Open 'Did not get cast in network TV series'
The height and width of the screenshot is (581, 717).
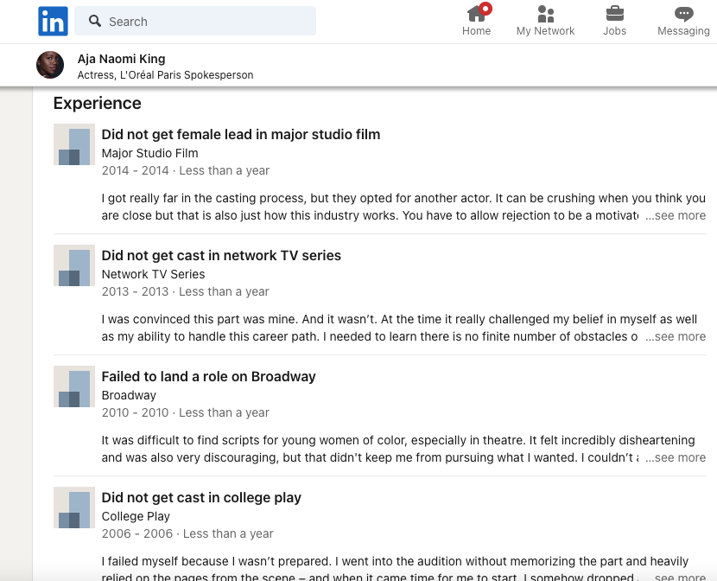click(221, 255)
